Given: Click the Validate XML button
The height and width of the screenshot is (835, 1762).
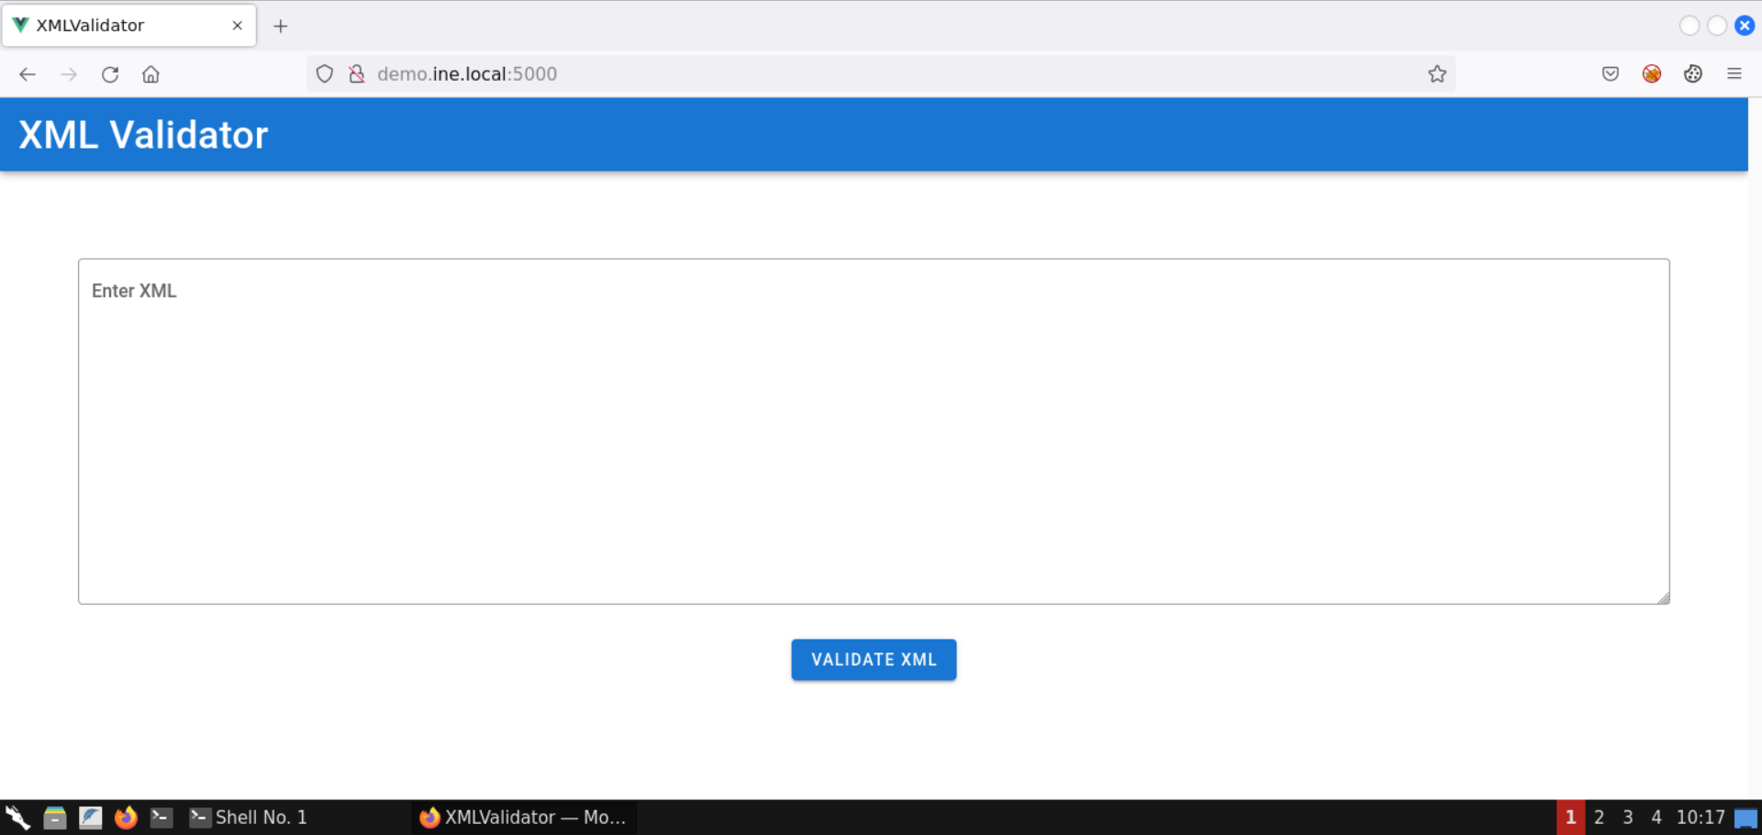Looking at the screenshot, I should point(874,660).
